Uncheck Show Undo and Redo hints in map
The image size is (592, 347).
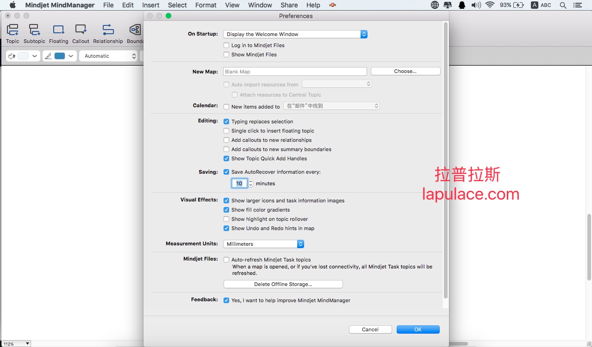pyautogui.click(x=226, y=228)
